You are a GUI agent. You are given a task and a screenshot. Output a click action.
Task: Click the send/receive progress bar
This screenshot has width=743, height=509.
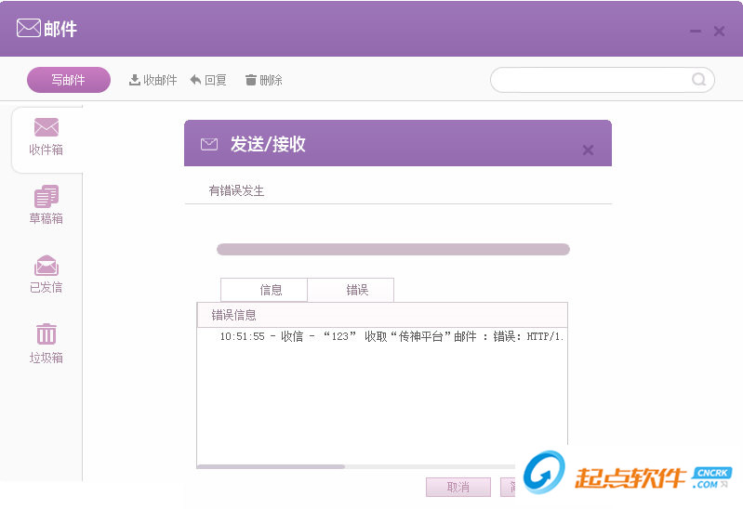[392, 249]
